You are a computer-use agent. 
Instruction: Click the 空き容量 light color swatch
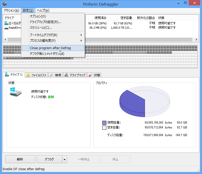[104, 128]
